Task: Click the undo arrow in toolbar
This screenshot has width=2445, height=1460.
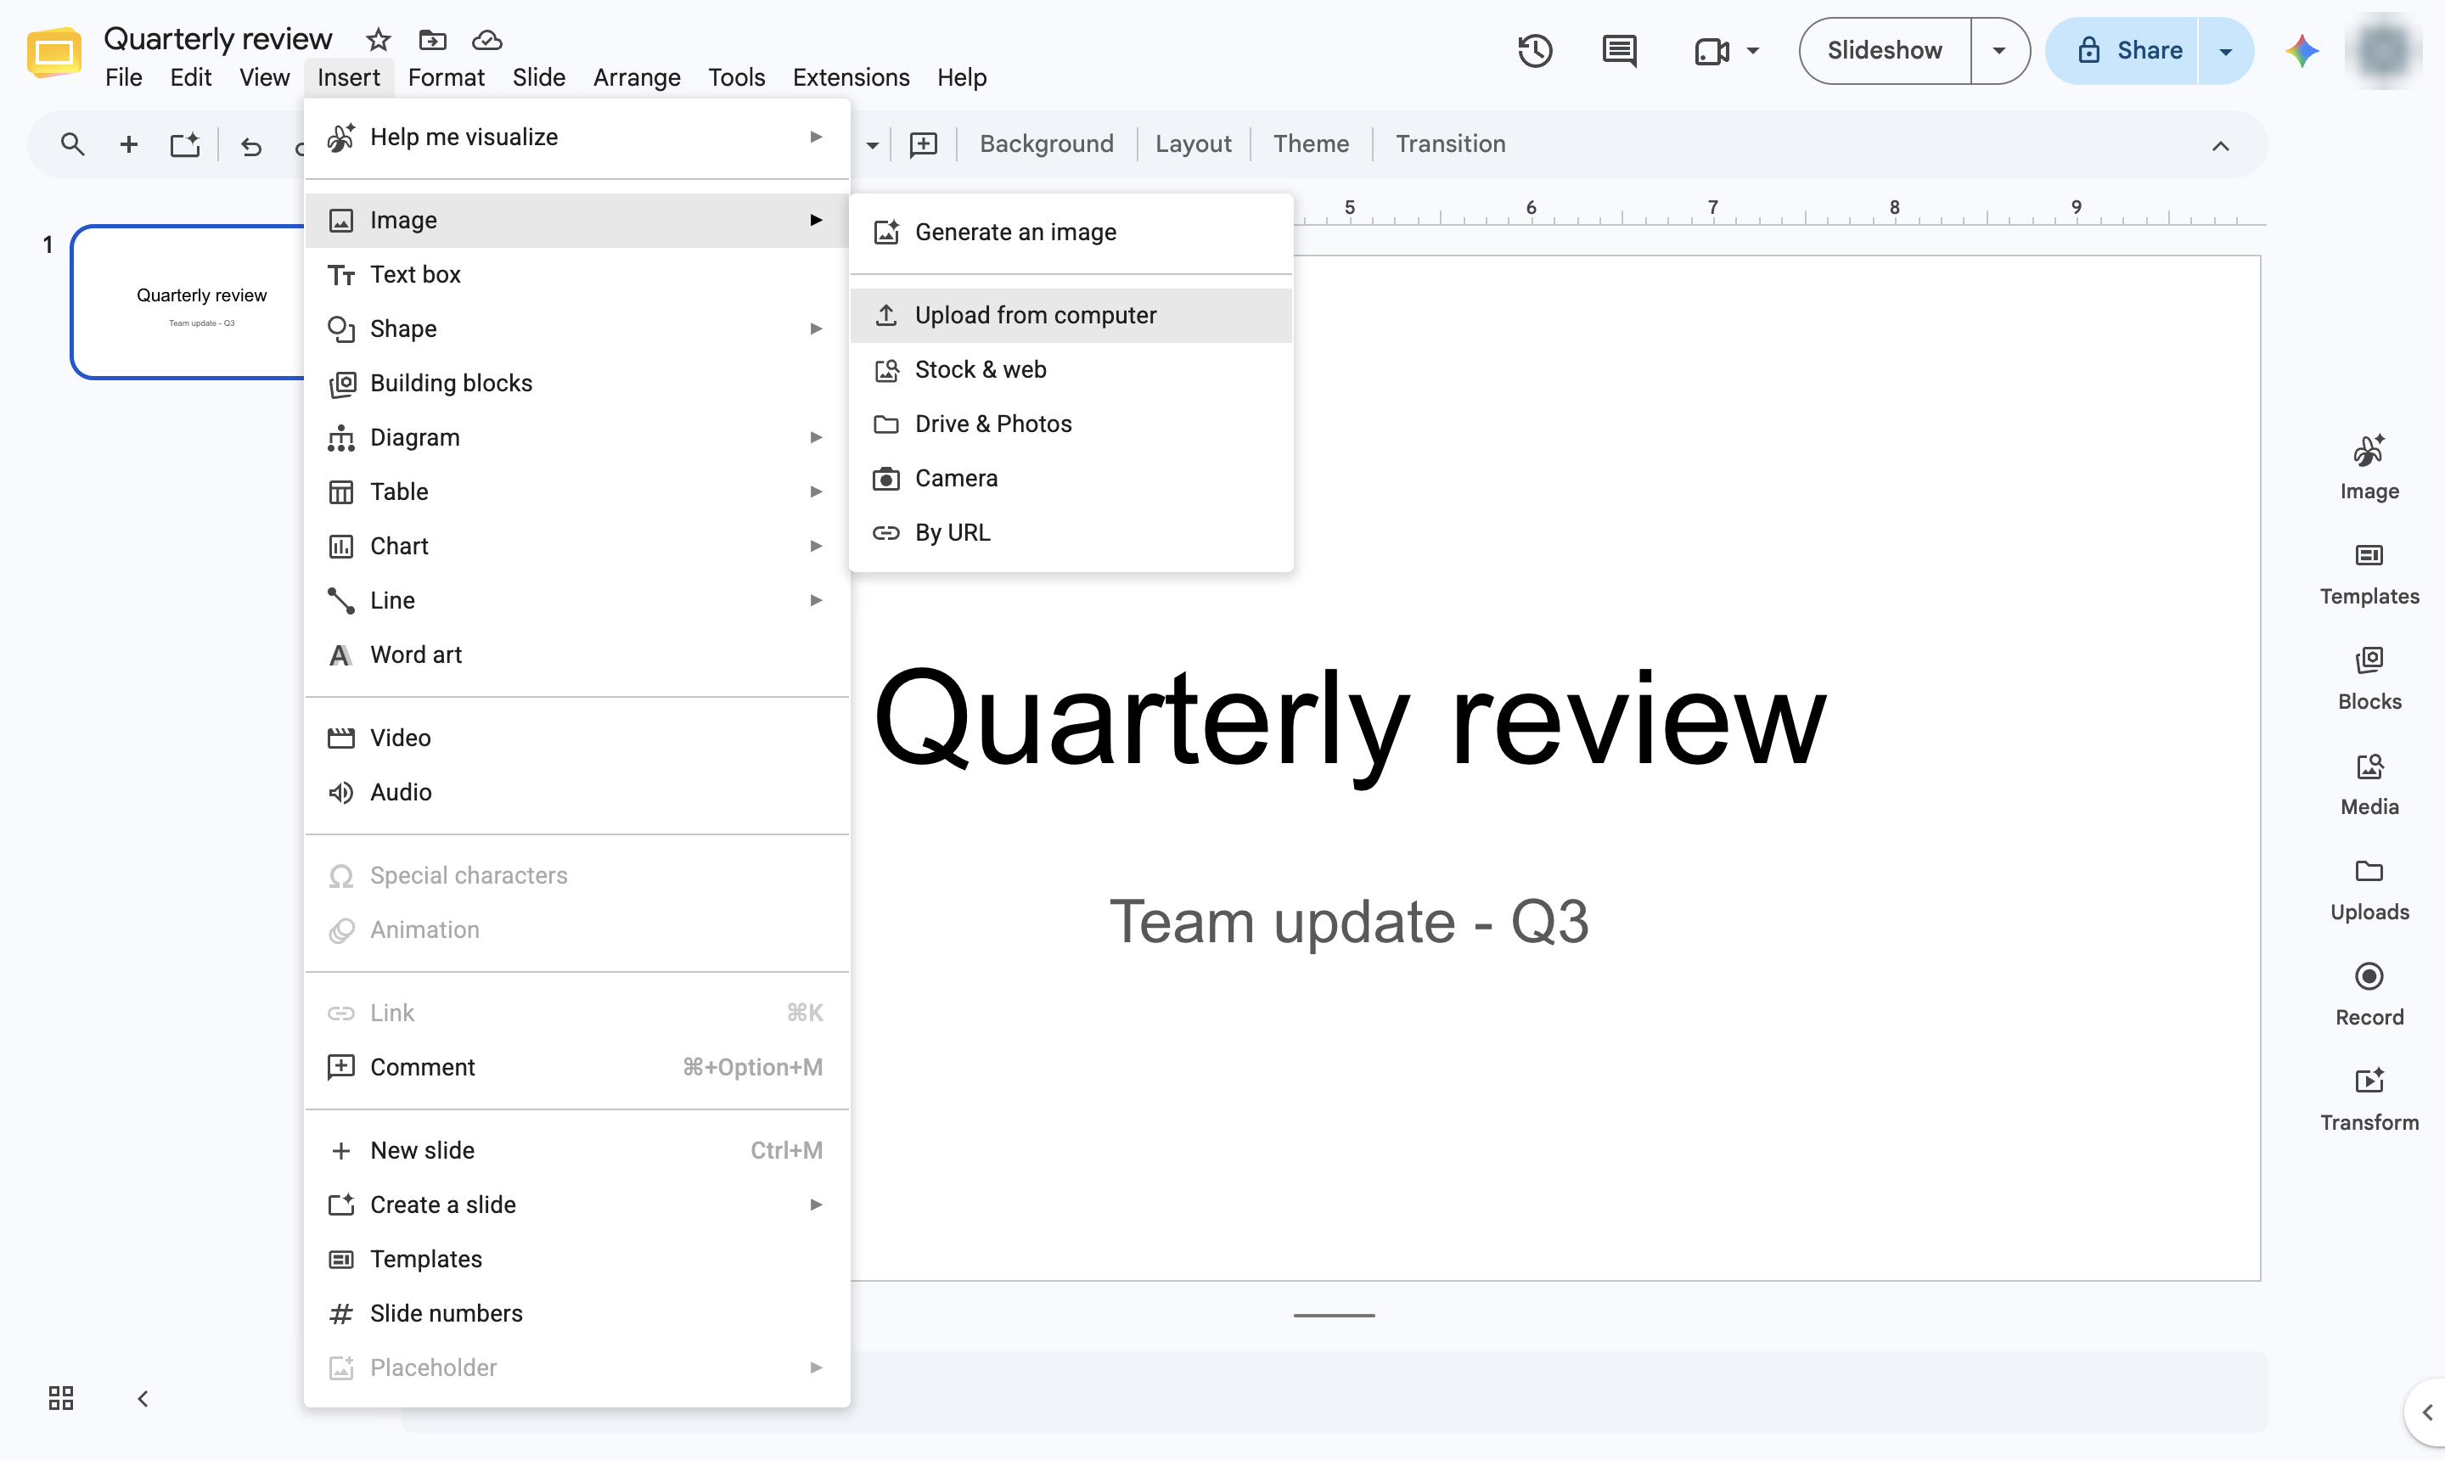Action: point(251,146)
